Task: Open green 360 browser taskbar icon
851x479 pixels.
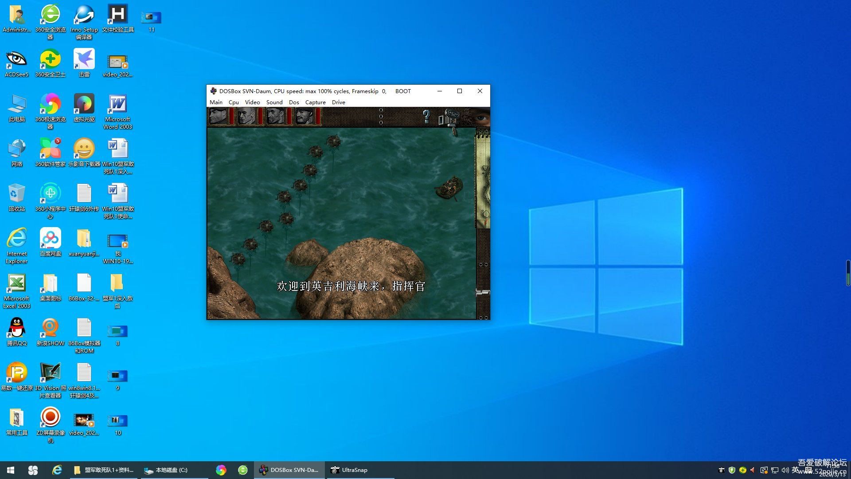Action: (x=242, y=470)
